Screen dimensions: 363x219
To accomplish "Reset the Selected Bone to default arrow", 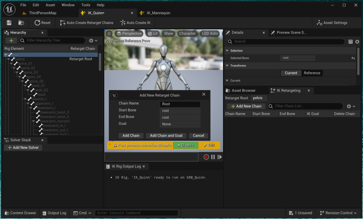I will 353,58.
